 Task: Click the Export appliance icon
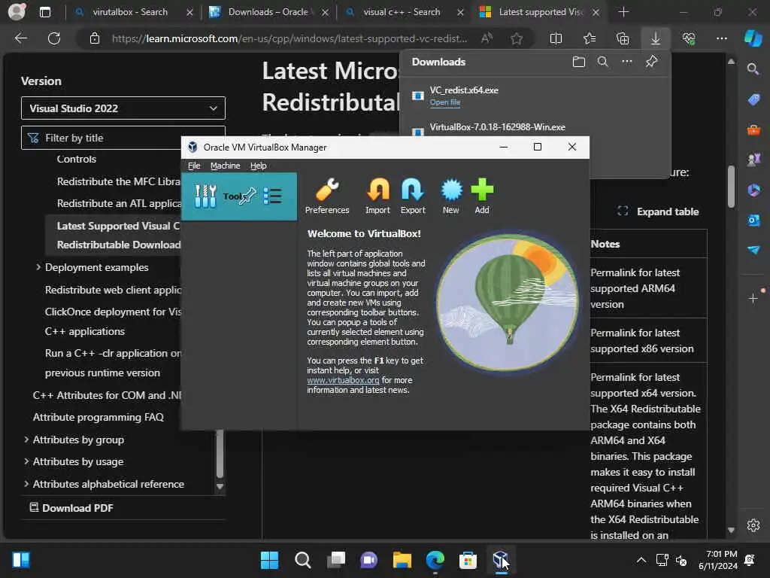413,196
